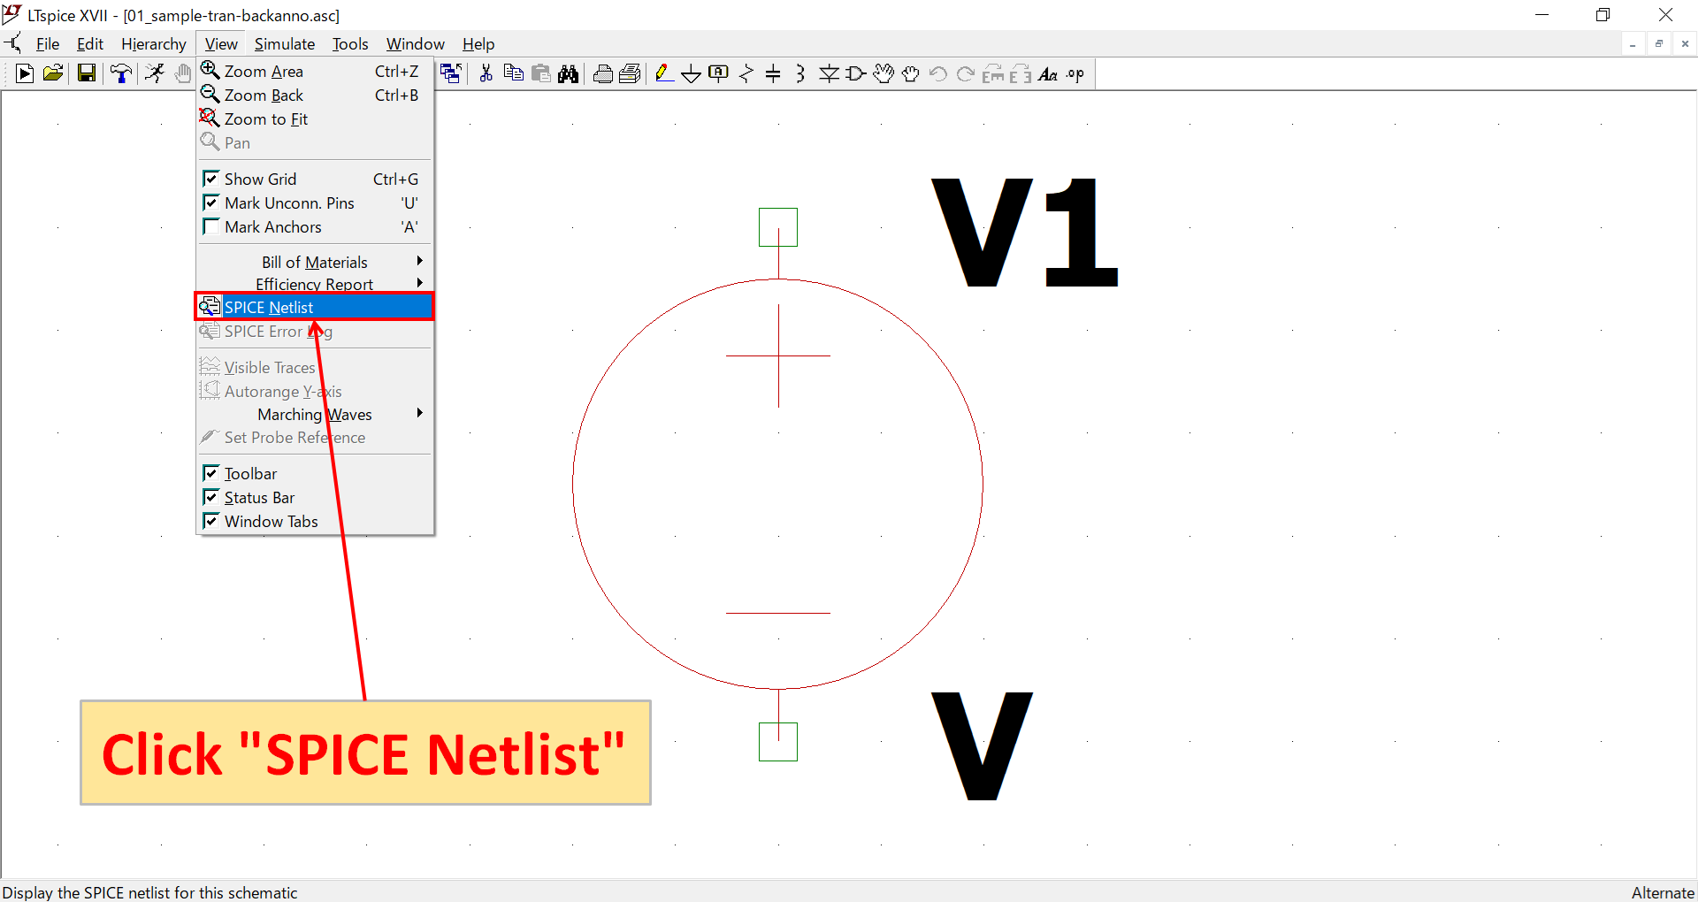The width and height of the screenshot is (1698, 902).
Task: Place a Ground symbol
Action: [x=691, y=73]
